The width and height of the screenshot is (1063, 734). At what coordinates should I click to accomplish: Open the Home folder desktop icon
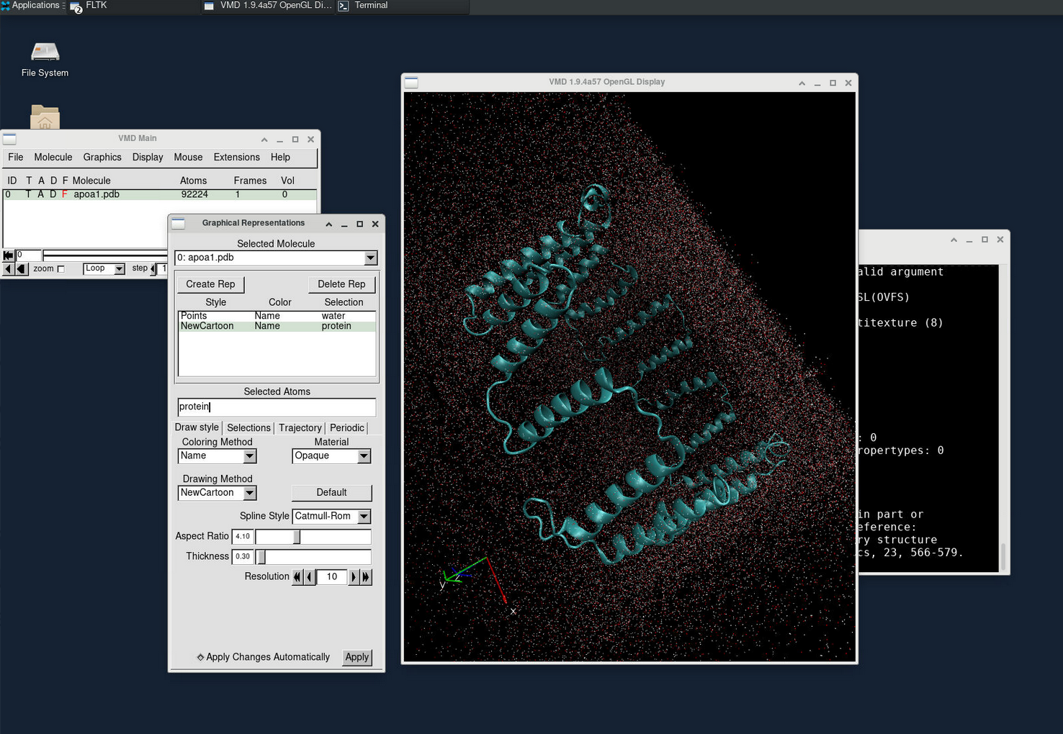pyautogui.click(x=45, y=117)
